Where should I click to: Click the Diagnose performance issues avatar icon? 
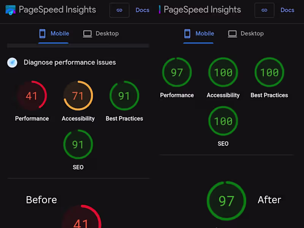tap(12, 62)
